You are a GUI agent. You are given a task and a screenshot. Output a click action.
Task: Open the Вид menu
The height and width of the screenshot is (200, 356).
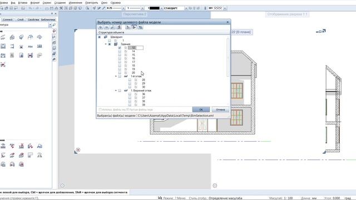pos(13,3)
